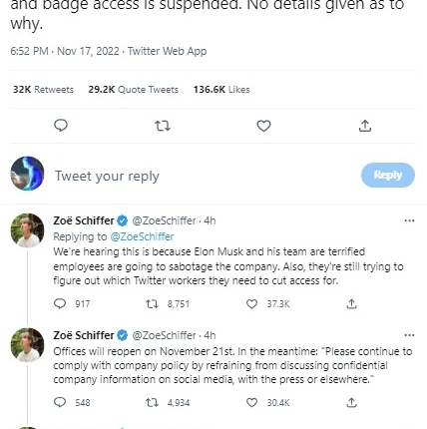This screenshot has width=427, height=429.
Task: Open more options on second Zoë Schiffer reply
Action: (409, 335)
